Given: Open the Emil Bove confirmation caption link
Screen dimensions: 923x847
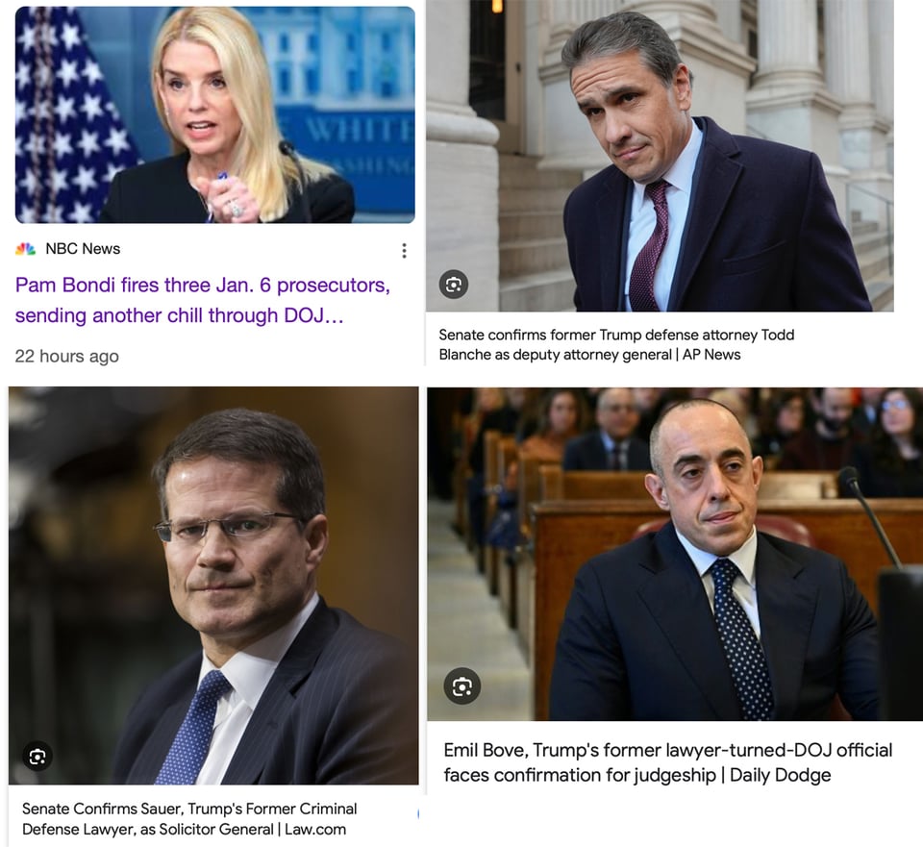Looking at the screenshot, I should [668, 762].
